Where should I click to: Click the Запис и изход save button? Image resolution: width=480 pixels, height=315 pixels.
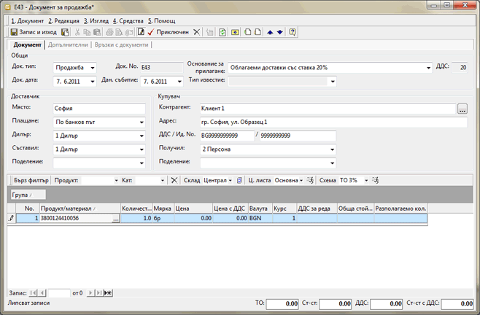34,32
